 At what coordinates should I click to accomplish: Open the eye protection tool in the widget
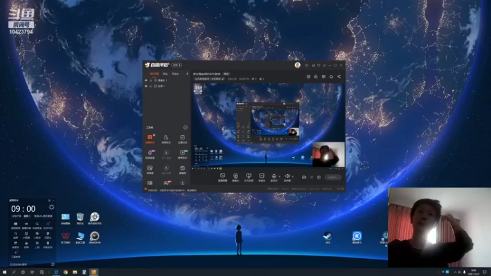26,225
